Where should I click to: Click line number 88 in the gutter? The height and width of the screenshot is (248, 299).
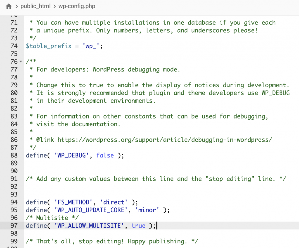point(14,156)
